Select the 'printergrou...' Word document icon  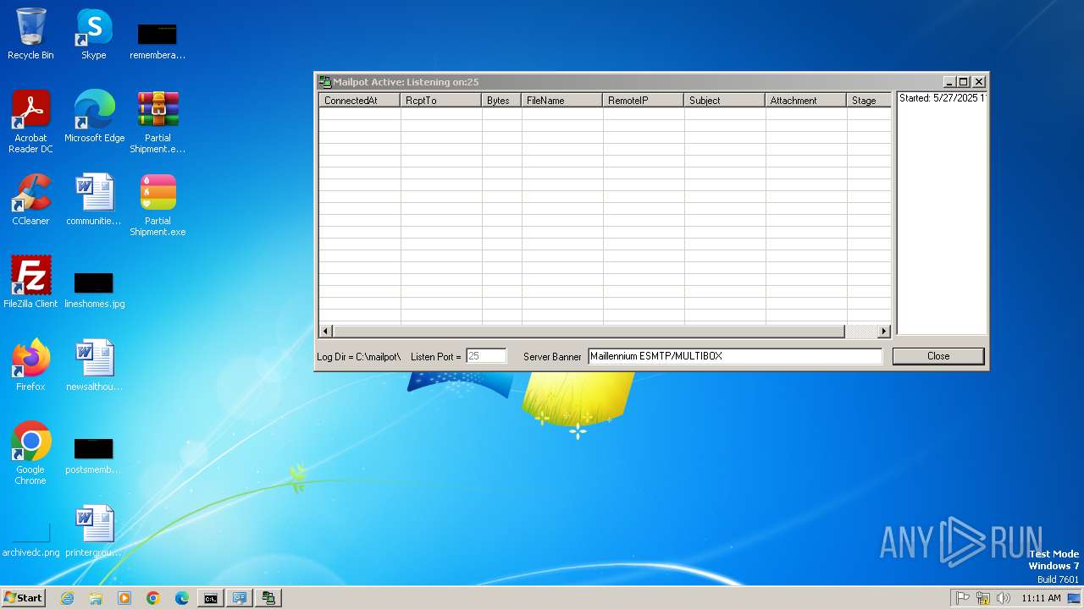pos(94,530)
